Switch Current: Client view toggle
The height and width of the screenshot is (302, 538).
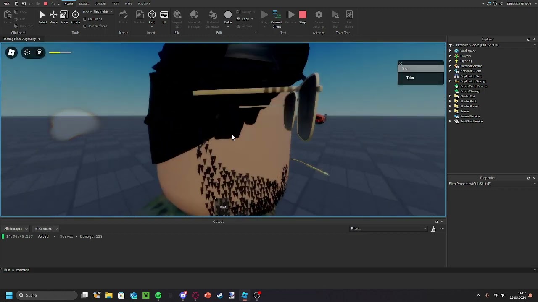pyautogui.click(x=277, y=18)
